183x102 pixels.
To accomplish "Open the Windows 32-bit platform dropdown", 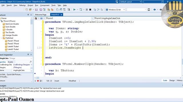I will 124,10.
